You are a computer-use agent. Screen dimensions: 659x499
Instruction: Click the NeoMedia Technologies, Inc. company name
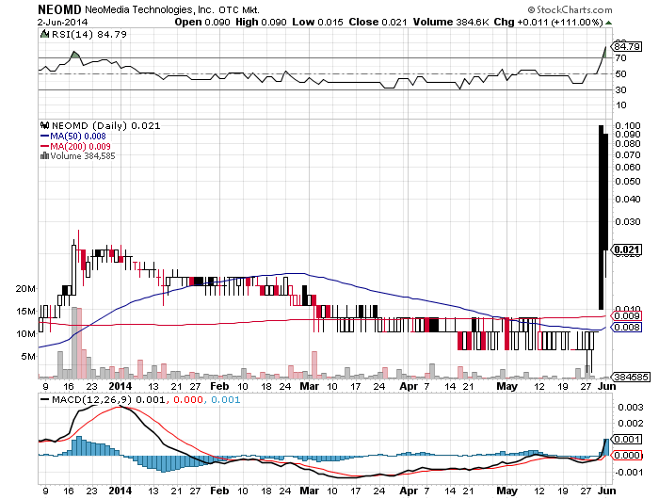pos(149,9)
